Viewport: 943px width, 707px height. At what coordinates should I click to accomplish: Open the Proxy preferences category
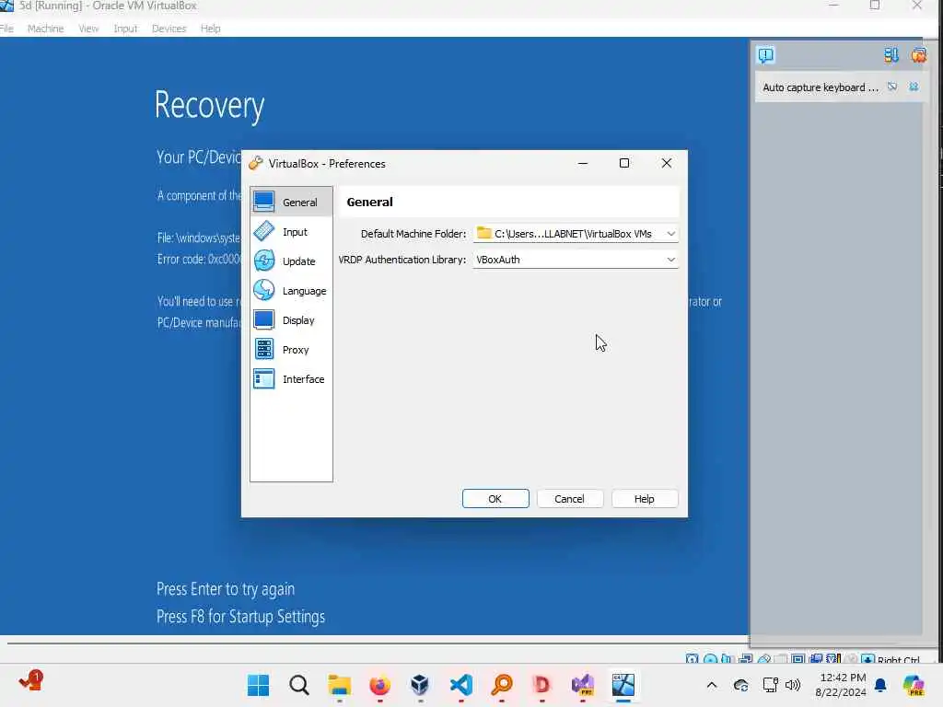(291, 349)
